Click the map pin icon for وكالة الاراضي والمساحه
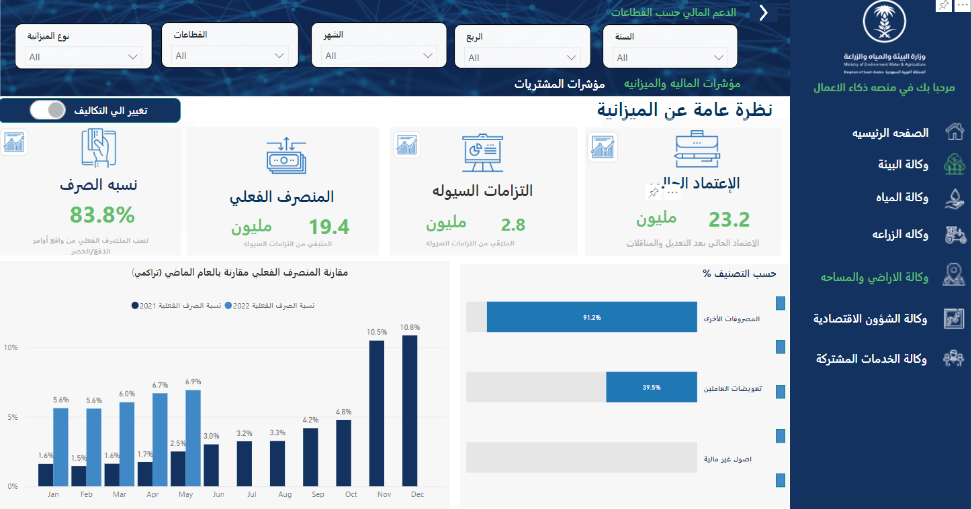This screenshot has height=509, width=972. (955, 276)
